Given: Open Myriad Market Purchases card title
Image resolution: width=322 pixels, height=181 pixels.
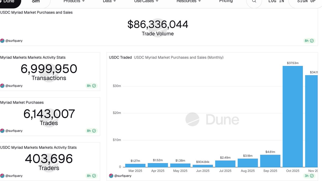Looking at the screenshot, I should click(22, 102).
